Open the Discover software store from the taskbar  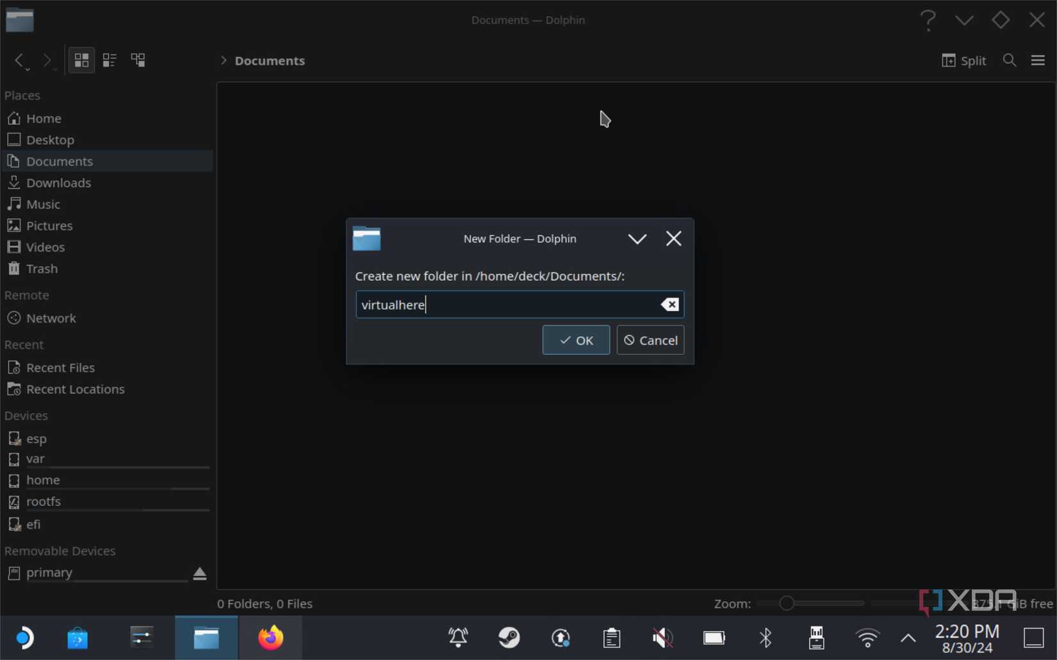pos(77,638)
